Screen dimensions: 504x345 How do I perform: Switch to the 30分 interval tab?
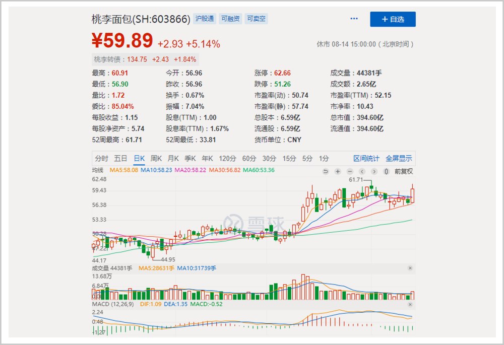click(269, 158)
